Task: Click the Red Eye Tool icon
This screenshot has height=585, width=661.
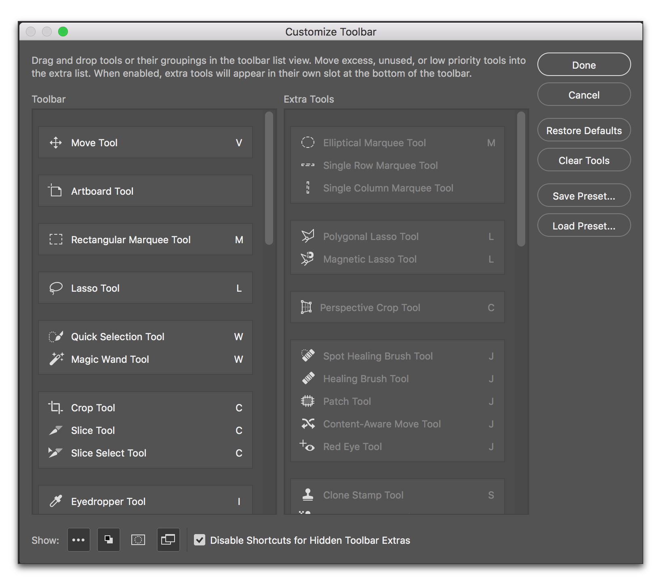Action: pos(307,446)
